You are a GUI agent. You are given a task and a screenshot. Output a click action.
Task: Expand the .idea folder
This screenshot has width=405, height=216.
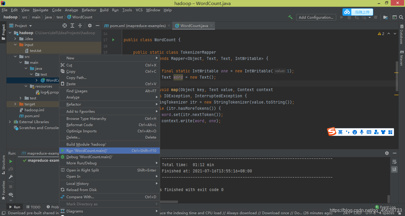pyautogui.click(x=15, y=39)
